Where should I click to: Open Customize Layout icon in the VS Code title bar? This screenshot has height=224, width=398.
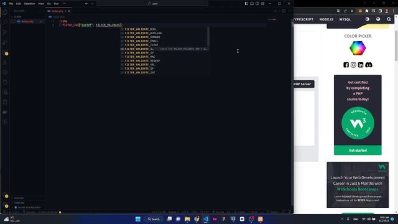(262, 4)
